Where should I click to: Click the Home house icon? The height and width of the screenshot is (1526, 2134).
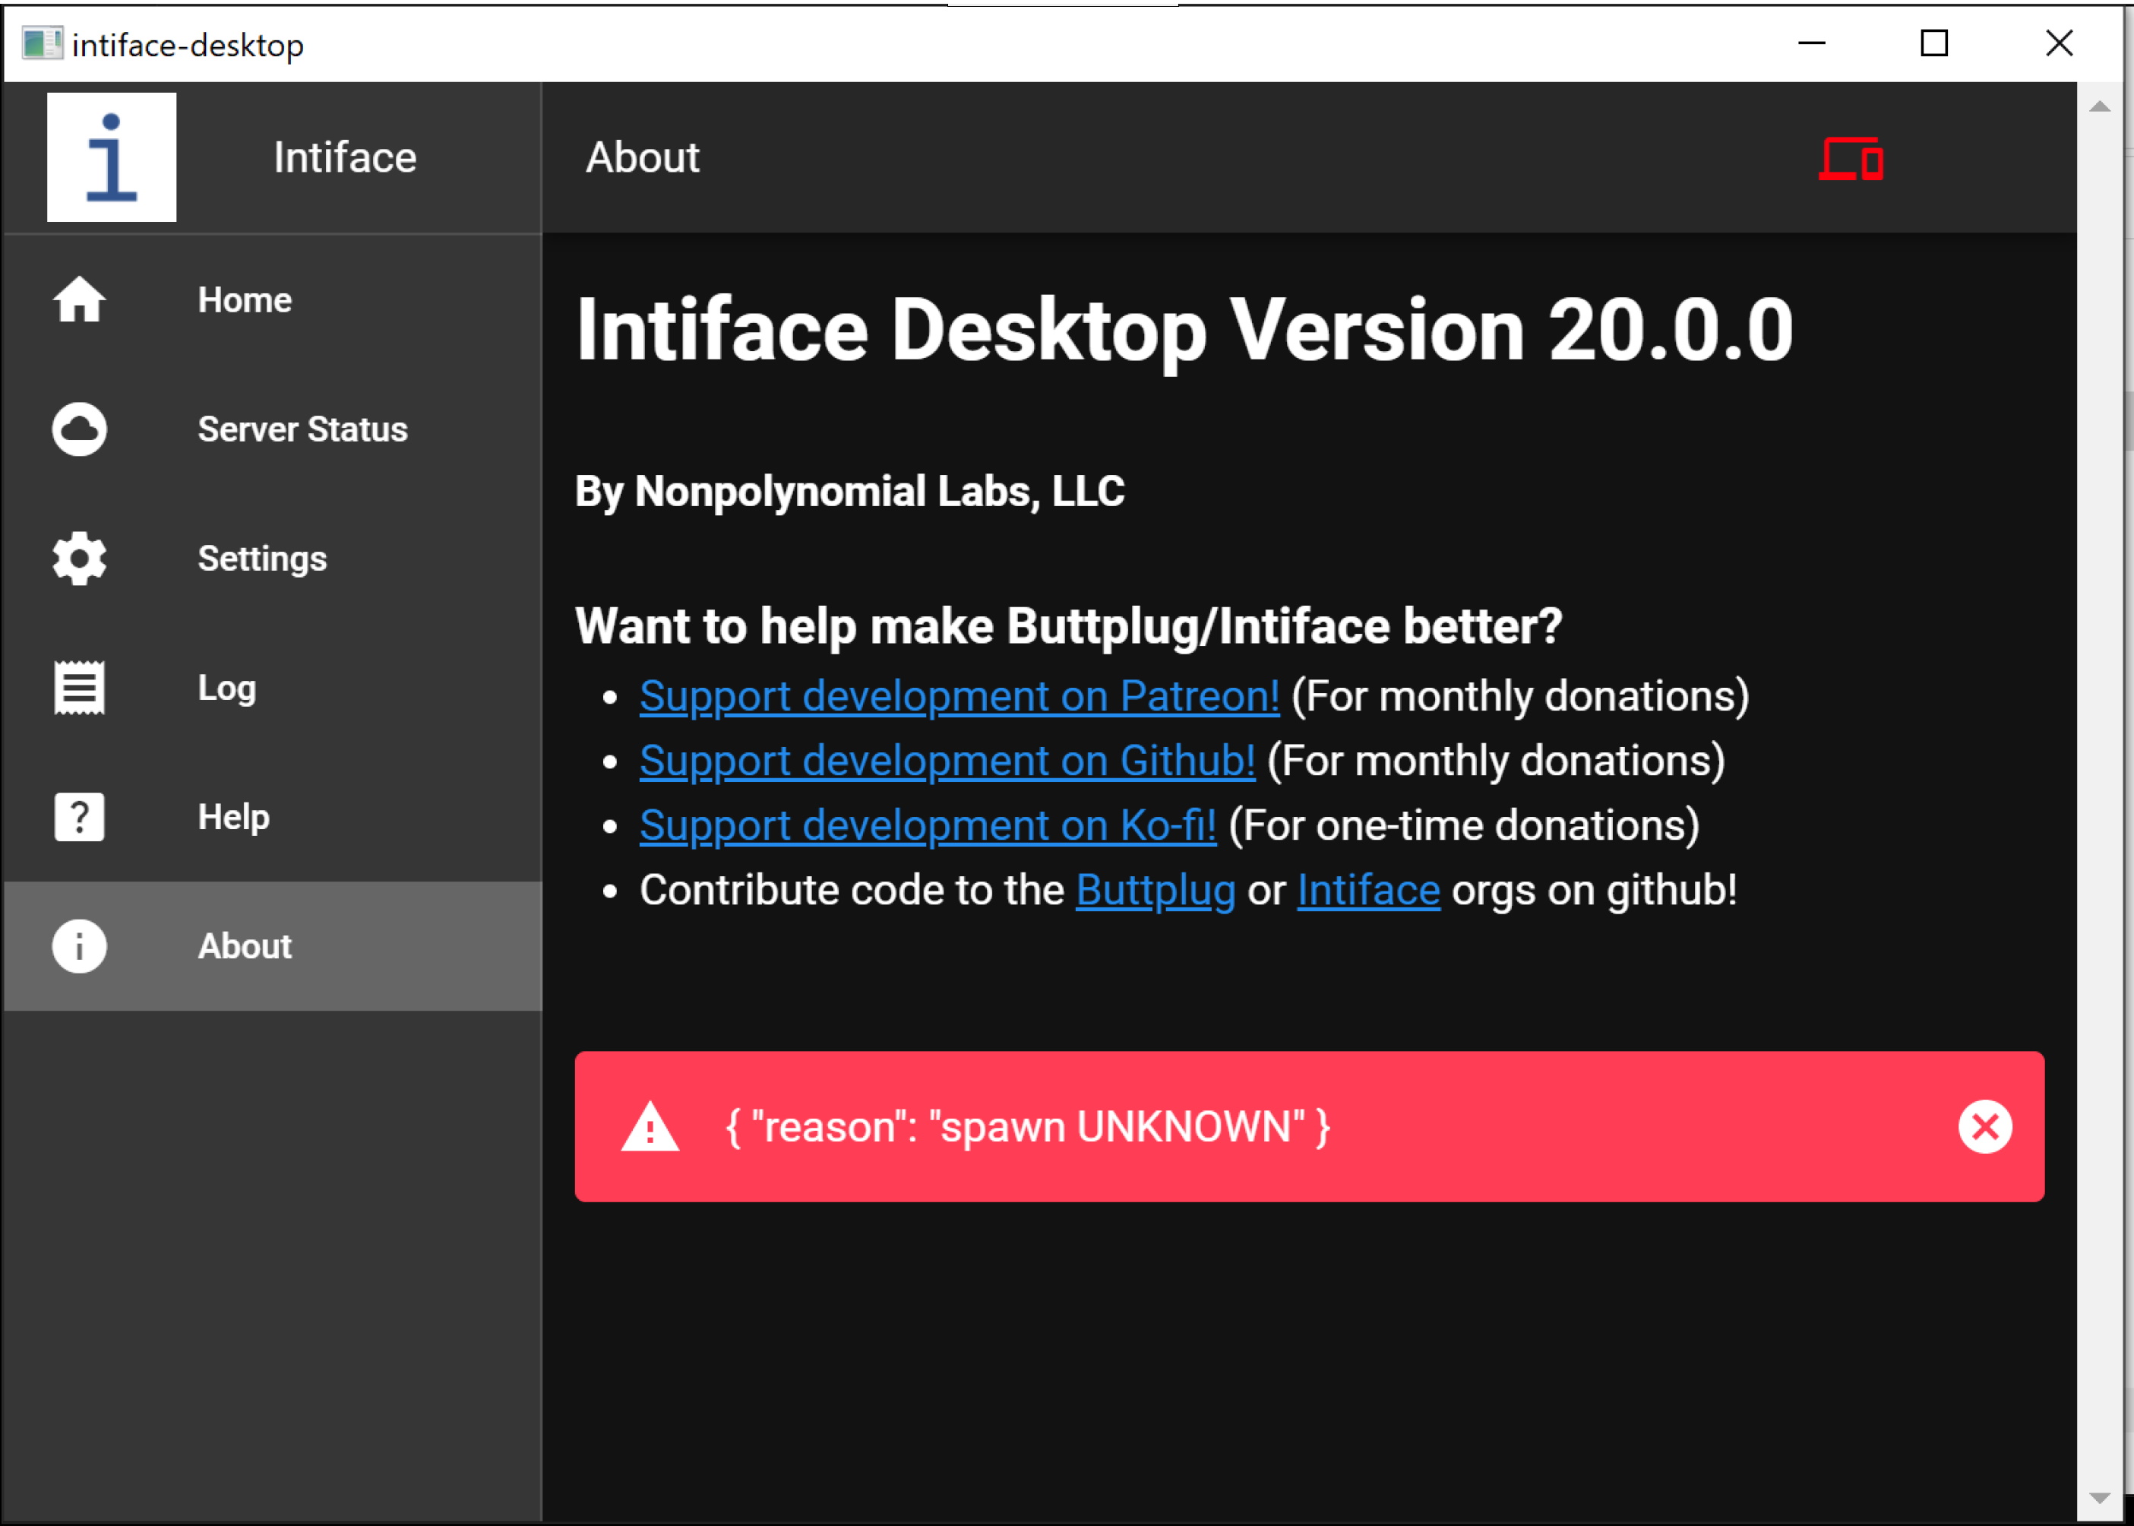79,301
